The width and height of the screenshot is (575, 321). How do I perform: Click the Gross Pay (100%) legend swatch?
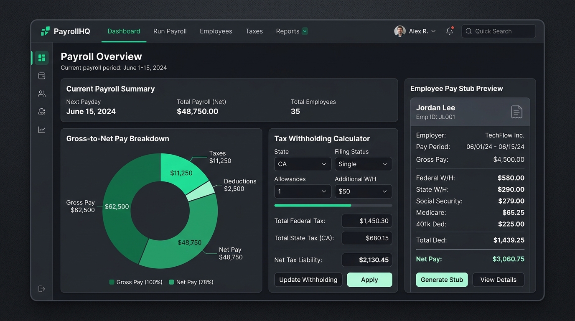click(x=112, y=282)
